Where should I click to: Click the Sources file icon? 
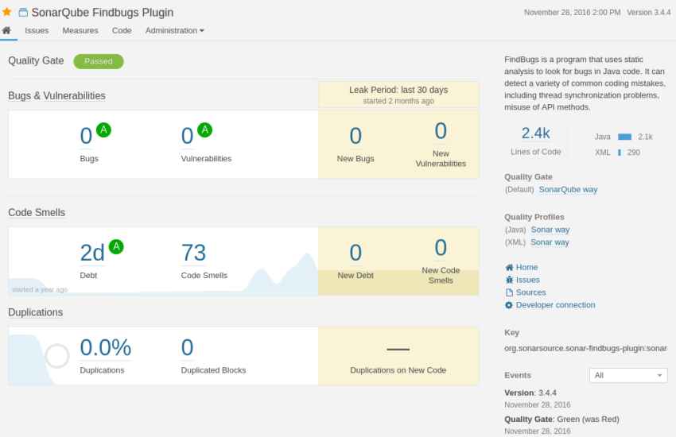509,292
